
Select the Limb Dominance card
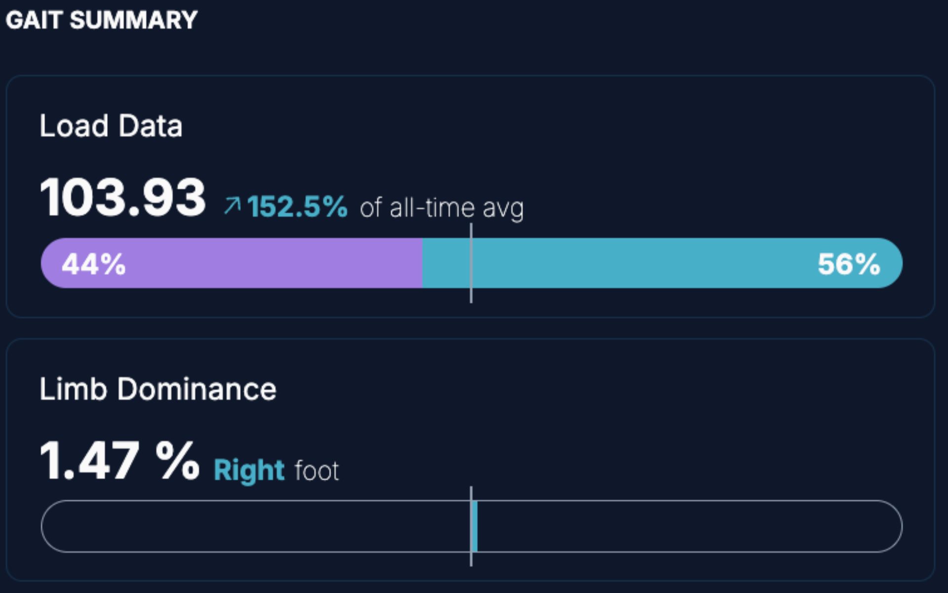coord(470,460)
